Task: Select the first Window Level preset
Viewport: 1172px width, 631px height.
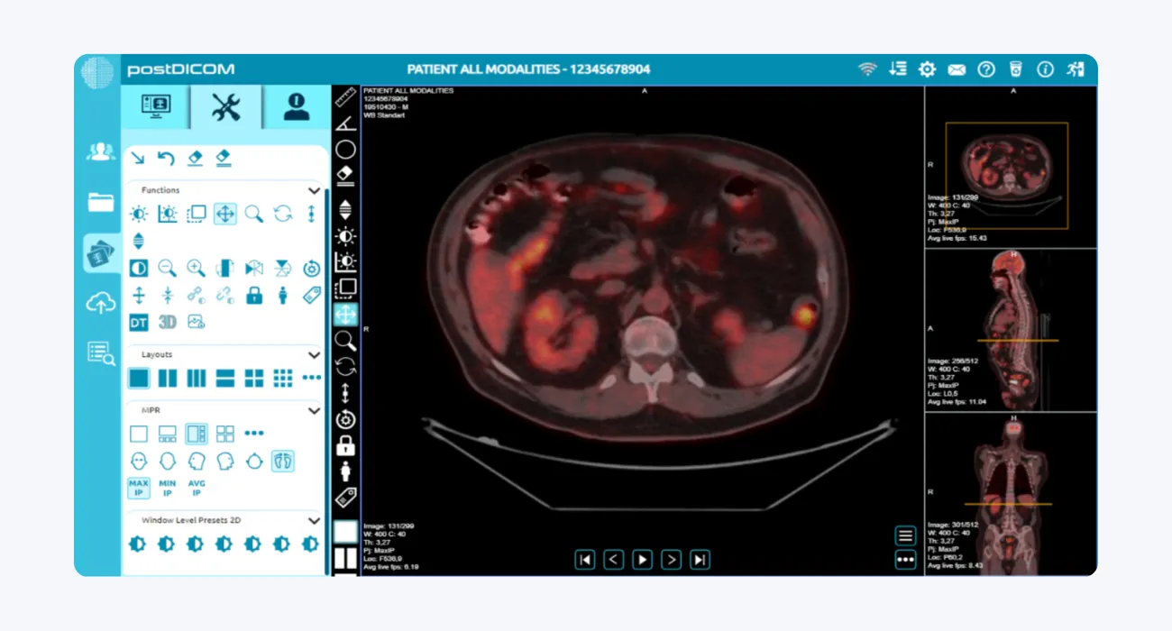Action: click(138, 545)
